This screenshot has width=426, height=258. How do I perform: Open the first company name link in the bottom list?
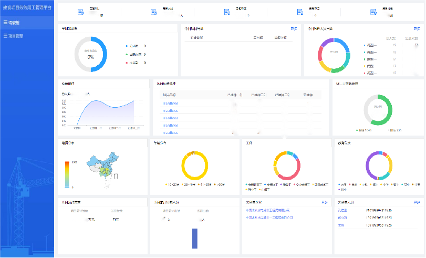[x=268, y=210]
